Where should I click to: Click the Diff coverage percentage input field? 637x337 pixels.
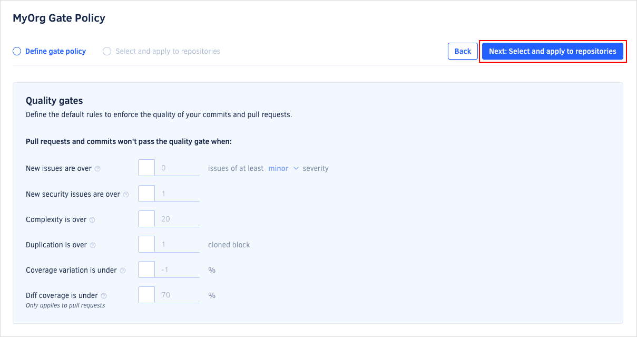(x=178, y=295)
